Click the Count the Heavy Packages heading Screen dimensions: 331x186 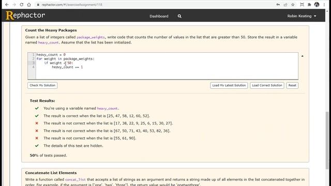click(x=51, y=30)
